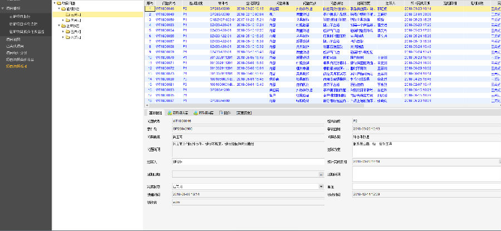This screenshot has width=501, height=231.
Task: Click the root folder icon in the tree
Action: 59,3
